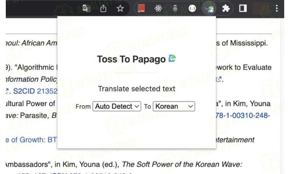Click 'The Soft Power of the Korean Wave:' text
The image size is (290, 174).
coord(182,164)
